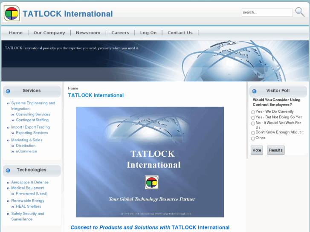Viewport: 310px width, 232px height.
Task: Click the blue TATLOCK International article heading
Action: [x=96, y=95]
